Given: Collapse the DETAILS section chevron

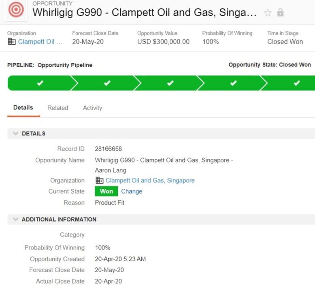Looking at the screenshot, I should point(15,133).
